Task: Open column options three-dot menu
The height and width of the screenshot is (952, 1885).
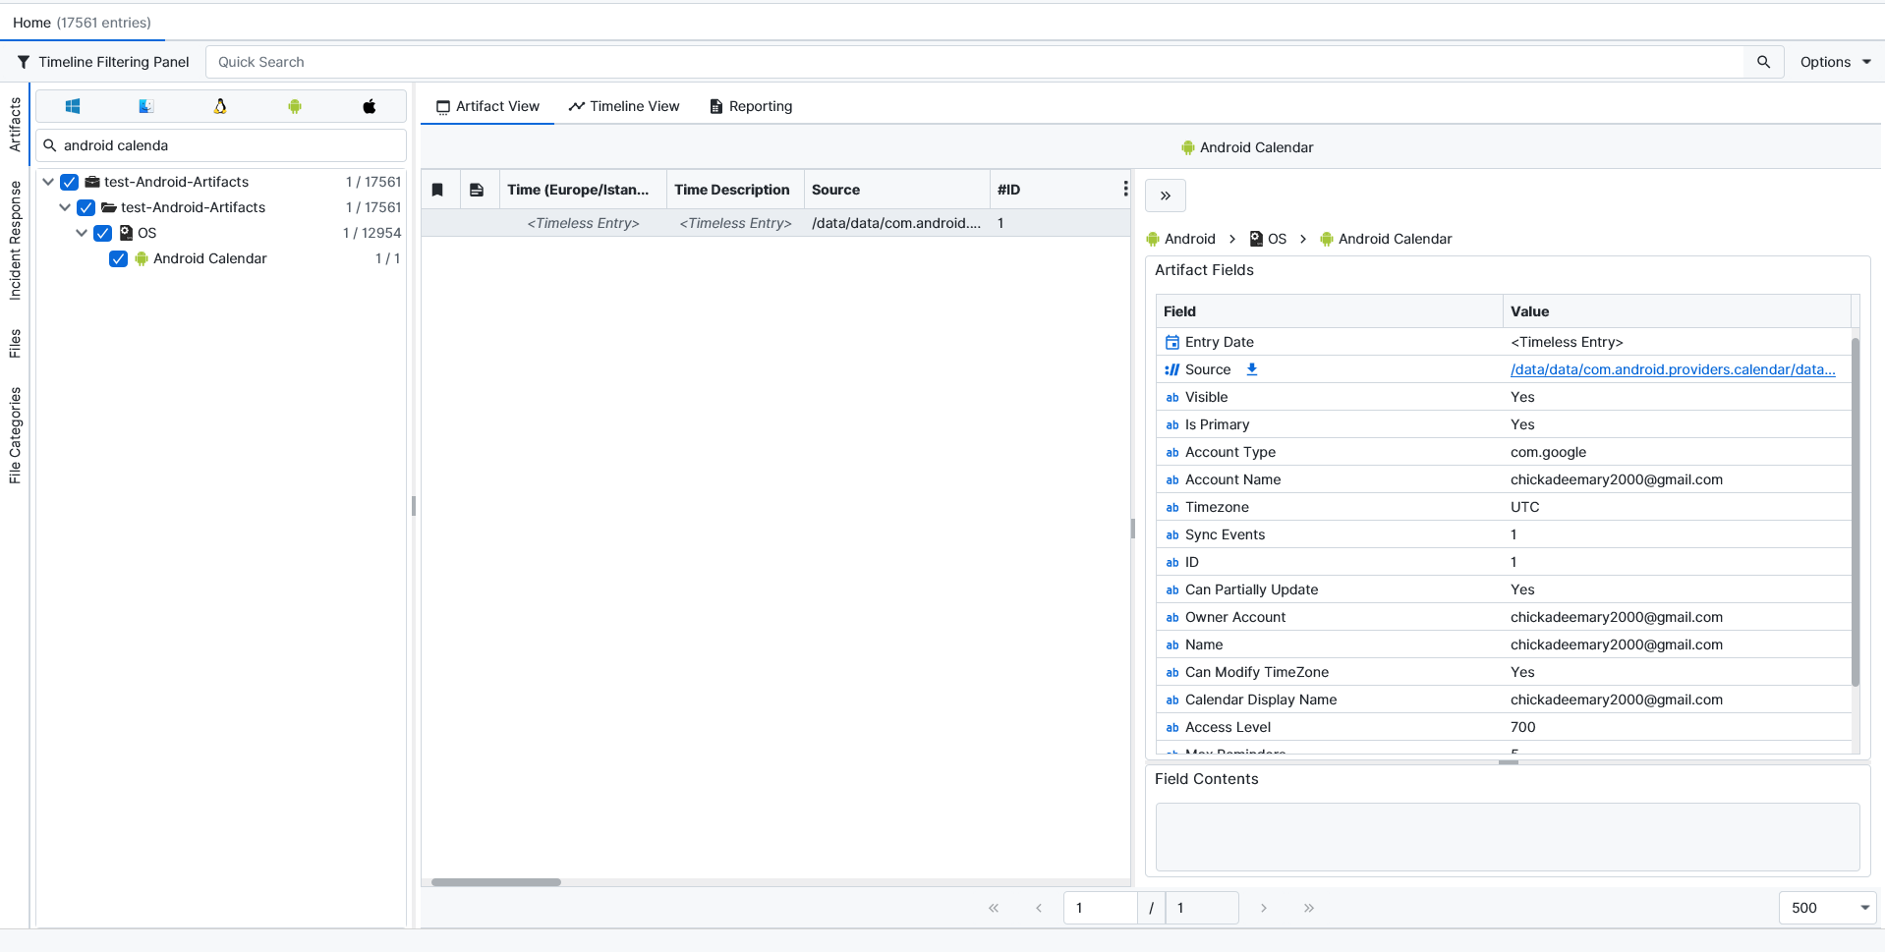Action: (x=1124, y=189)
